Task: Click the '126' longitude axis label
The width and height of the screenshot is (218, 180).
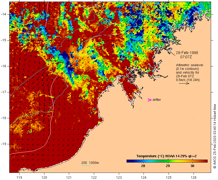Action: tap(194, 178)
